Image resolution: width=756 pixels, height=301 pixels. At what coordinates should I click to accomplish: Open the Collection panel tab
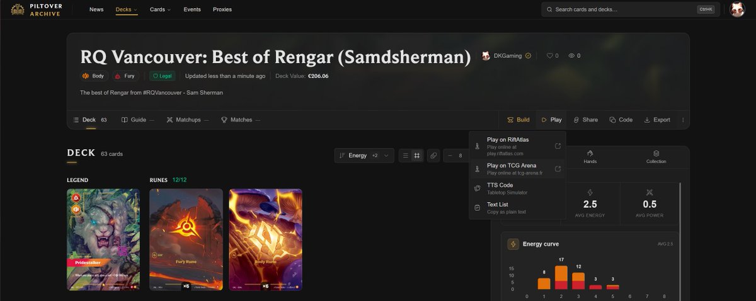tap(656, 157)
